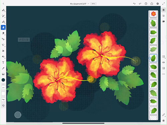Select the Transform move tool

click(x=3, y=39)
